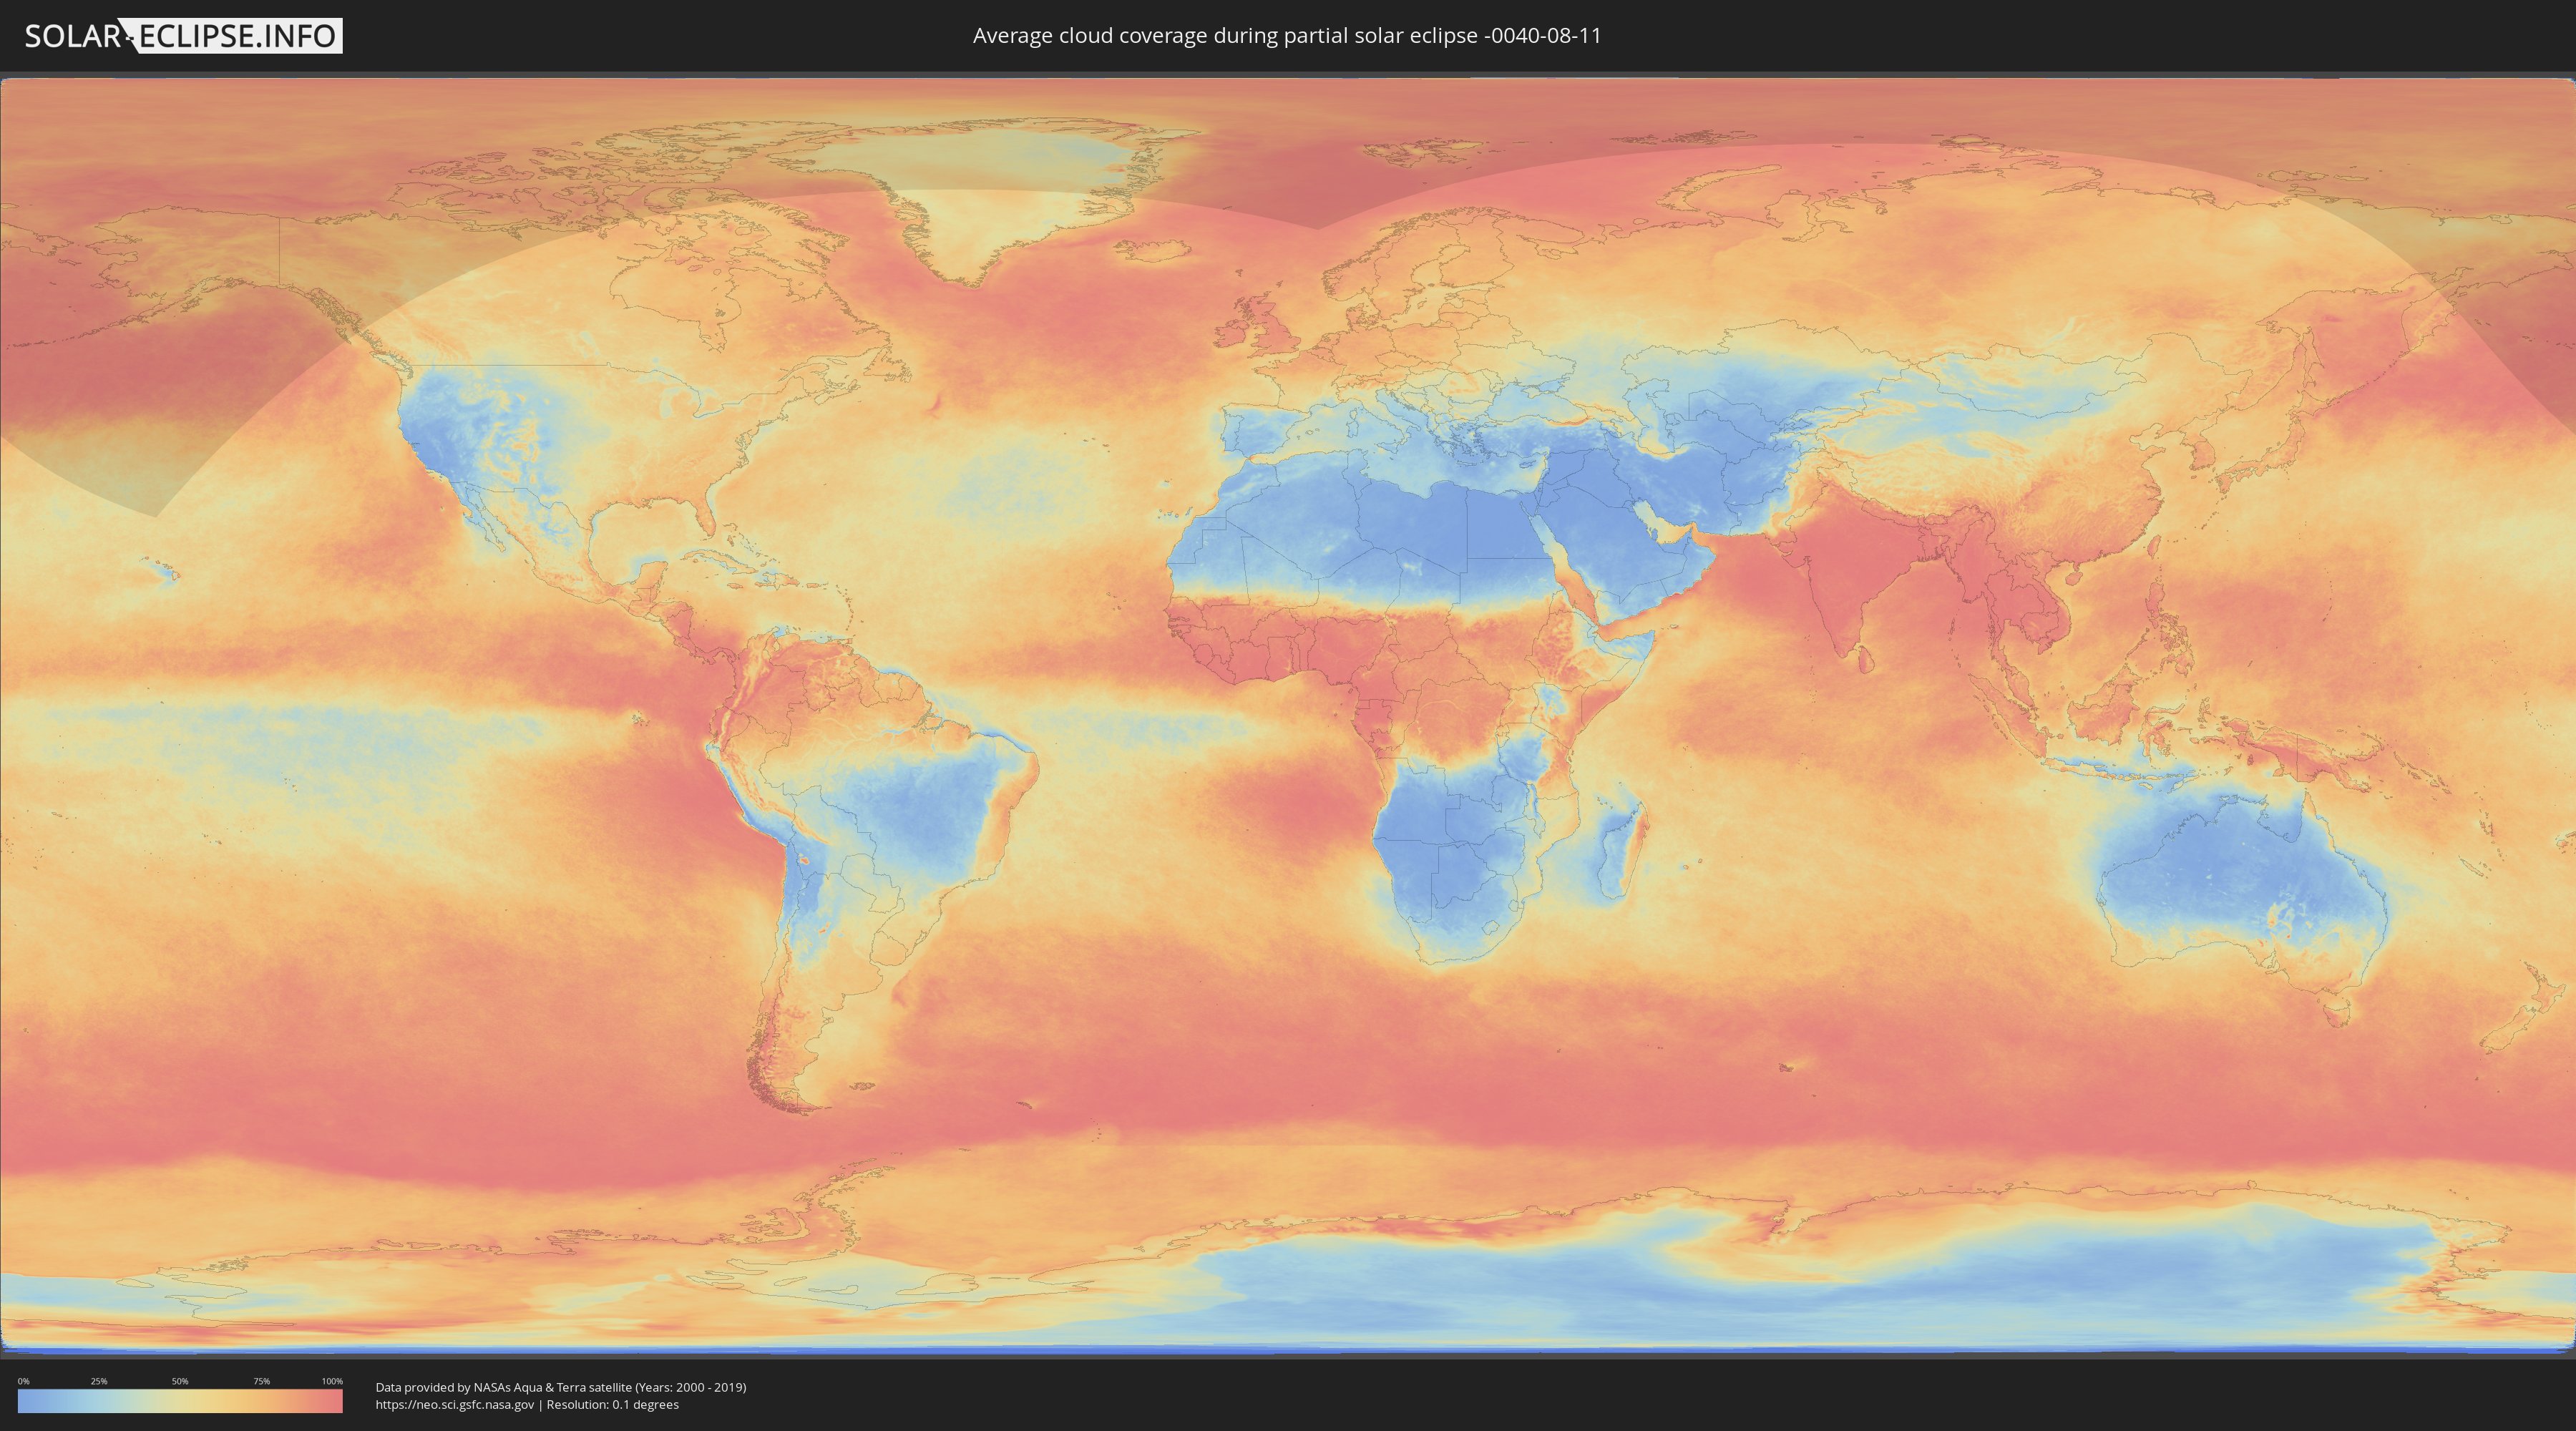
Task: Click the '0%' legend label
Action: [23, 1381]
